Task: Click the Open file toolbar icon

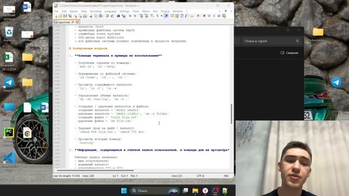Action: click(x=61, y=16)
